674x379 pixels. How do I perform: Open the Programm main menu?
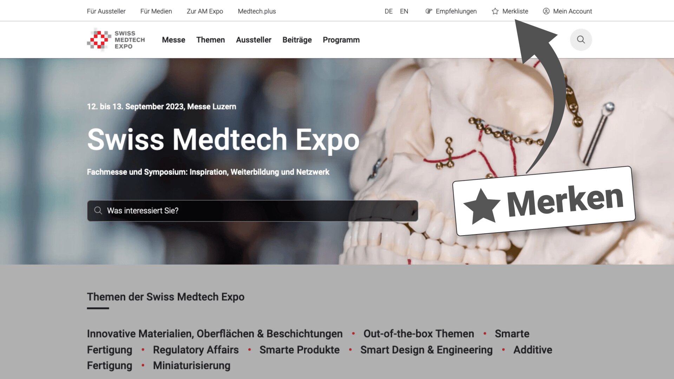point(341,40)
